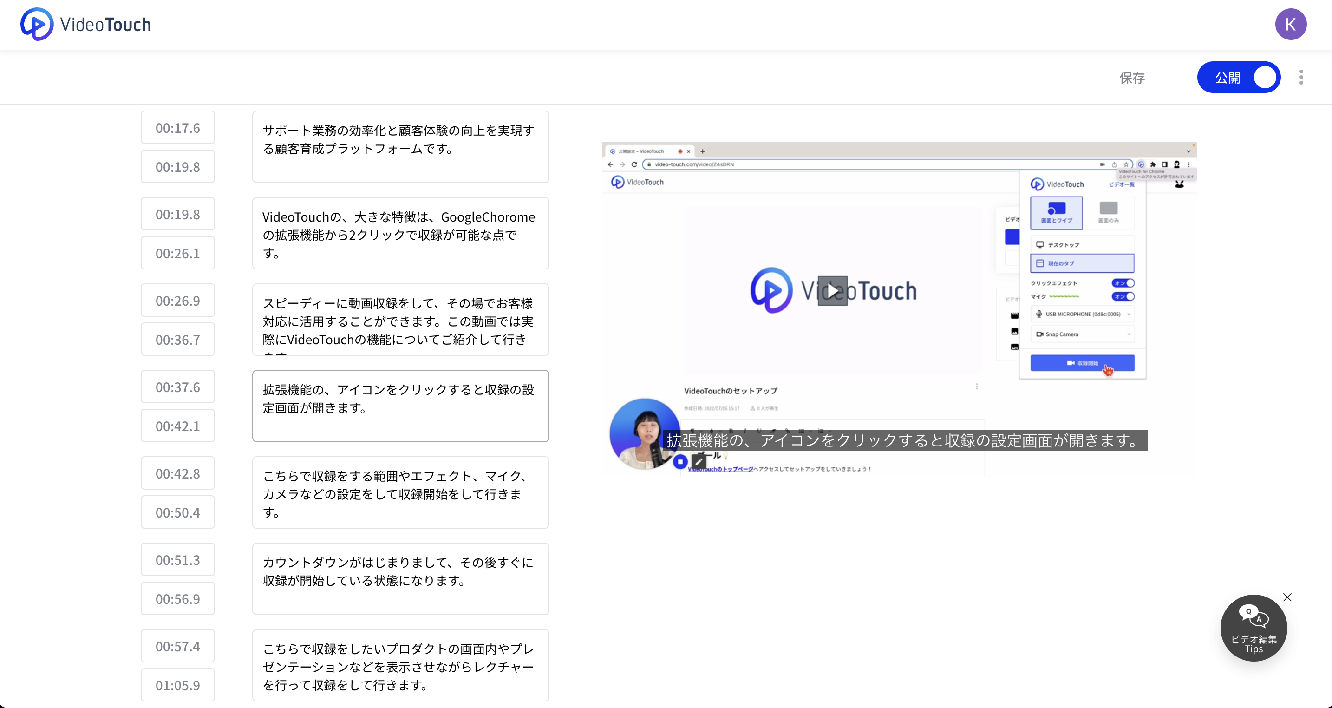Edit the end time 00:50.4 field

pos(178,512)
